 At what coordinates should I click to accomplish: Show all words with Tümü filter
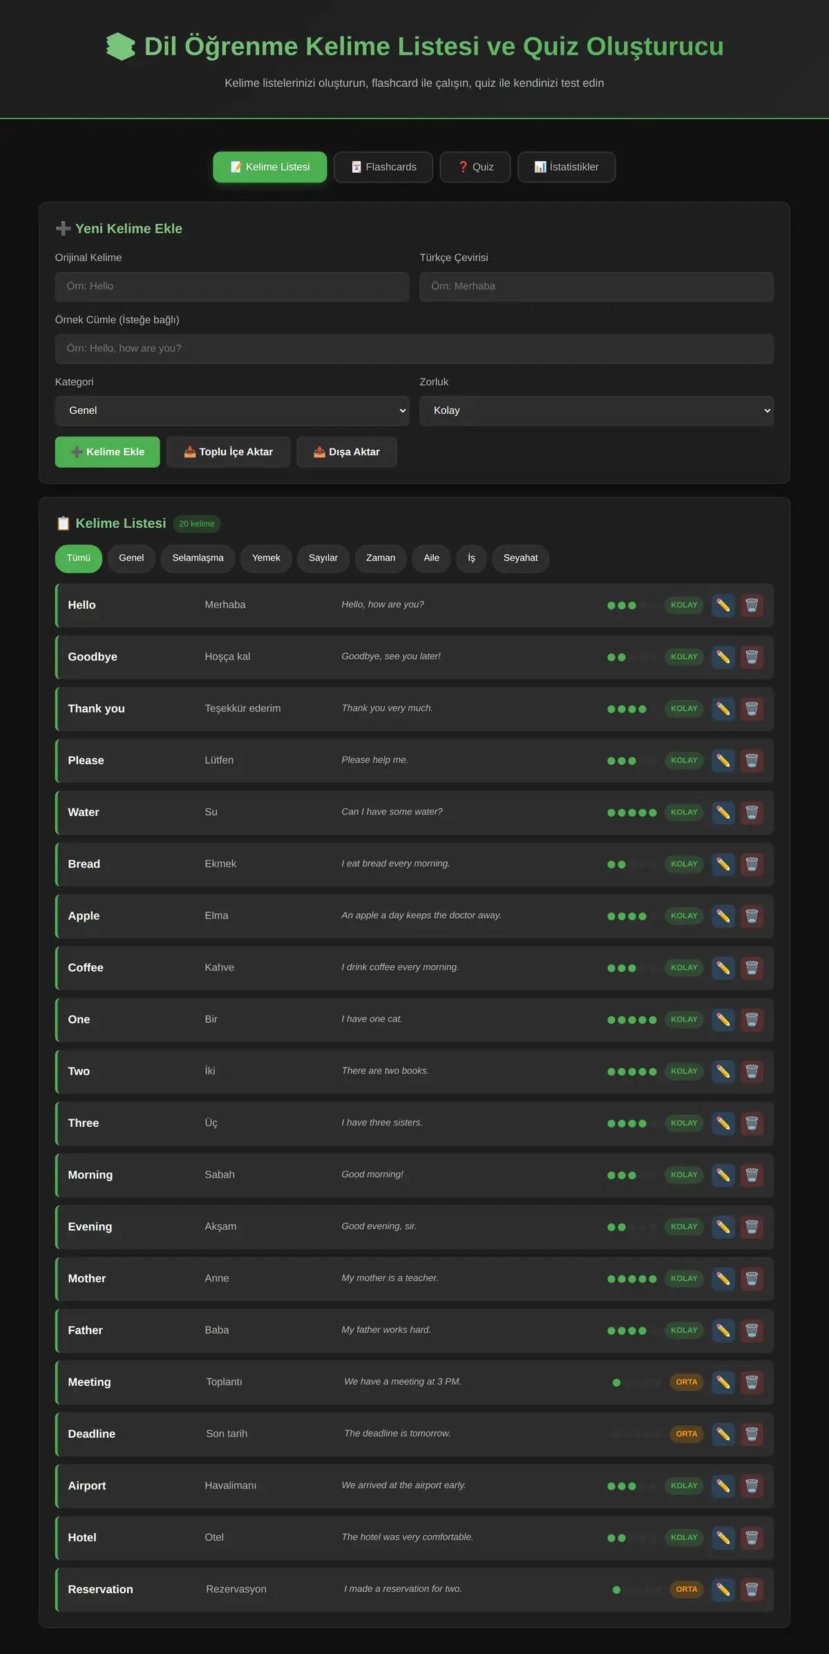point(79,558)
